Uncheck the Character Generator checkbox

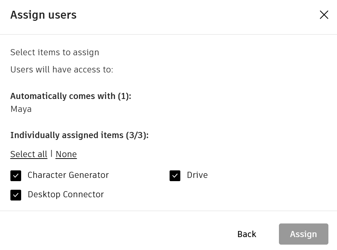pyautogui.click(x=16, y=176)
